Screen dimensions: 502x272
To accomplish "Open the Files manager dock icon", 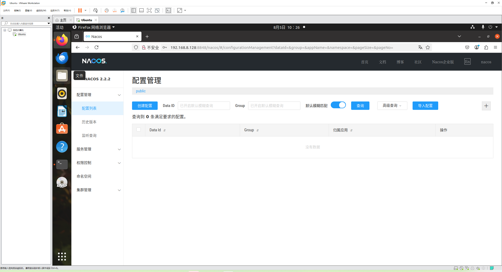I will (62, 76).
